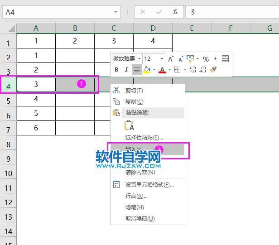
Task: Cancel entry with the X formula bar icon
Action: tap(143, 12)
